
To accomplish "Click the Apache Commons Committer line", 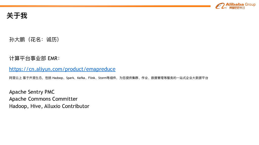I will [43, 99].
